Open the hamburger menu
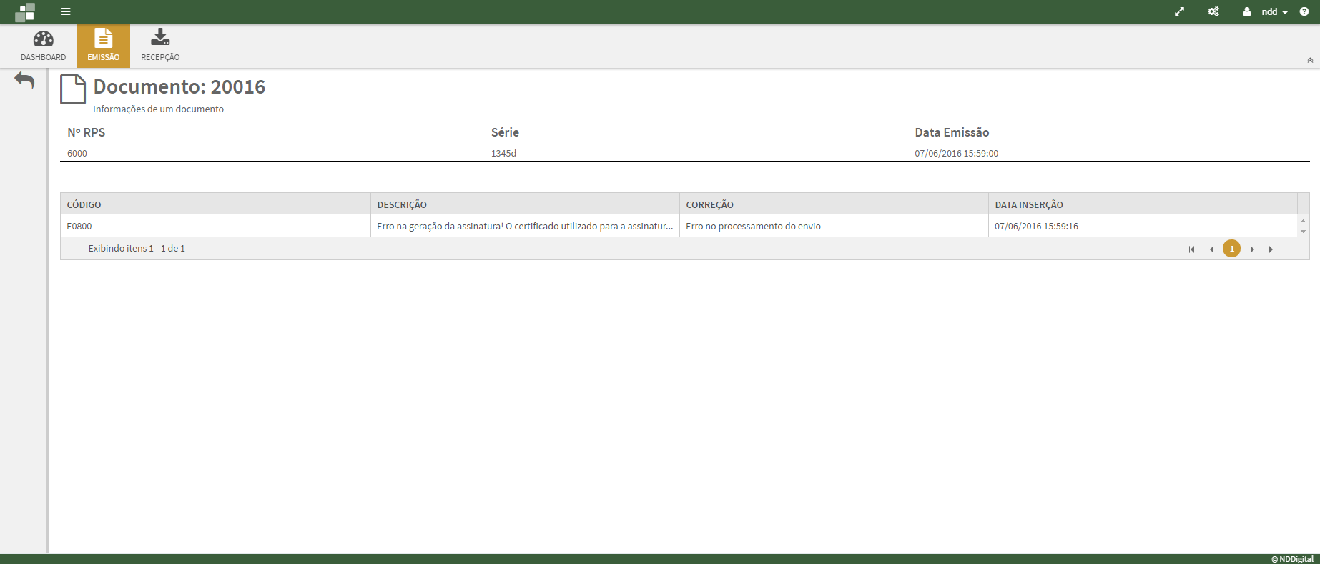Viewport: 1320px width, 564px height. [x=66, y=11]
